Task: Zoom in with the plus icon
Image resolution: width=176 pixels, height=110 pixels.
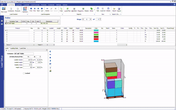Action: click(x=50, y=57)
